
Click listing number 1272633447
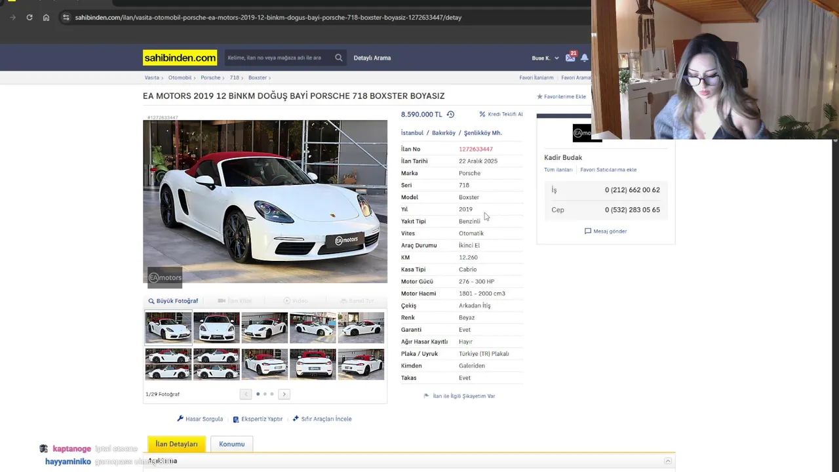[476, 149]
